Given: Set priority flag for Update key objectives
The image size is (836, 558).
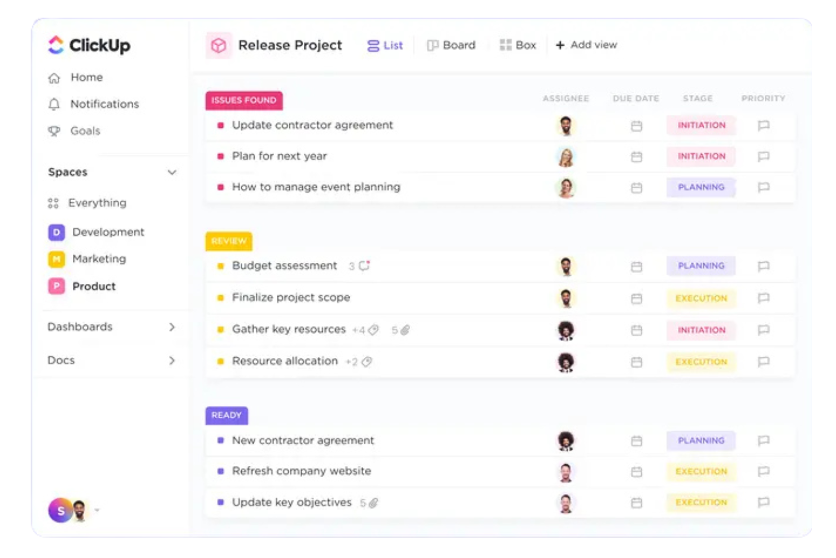Looking at the screenshot, I should [764, 502].
